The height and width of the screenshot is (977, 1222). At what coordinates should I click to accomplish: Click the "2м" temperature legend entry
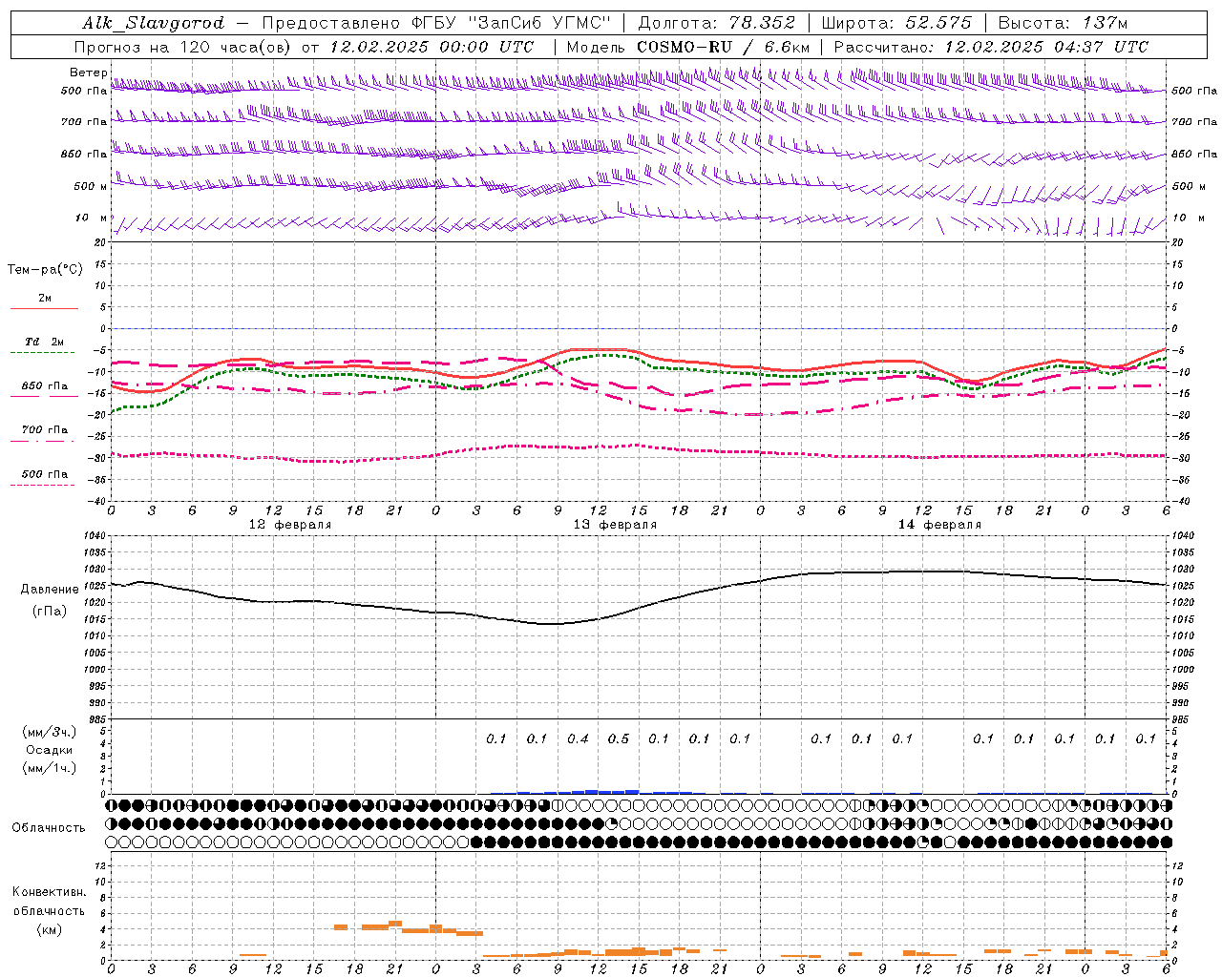(x=45, y=298)
